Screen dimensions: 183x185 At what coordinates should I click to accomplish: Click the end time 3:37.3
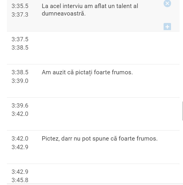tap(20, 15)
